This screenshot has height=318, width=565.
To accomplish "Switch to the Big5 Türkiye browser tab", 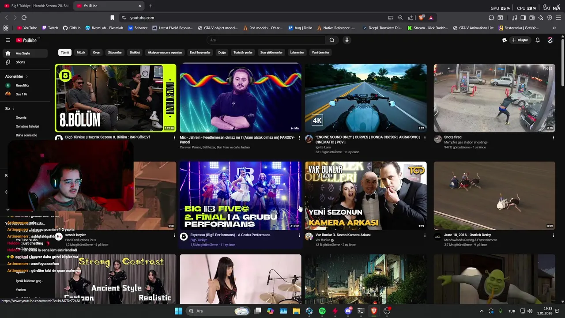I will click(x=37, y=6).
